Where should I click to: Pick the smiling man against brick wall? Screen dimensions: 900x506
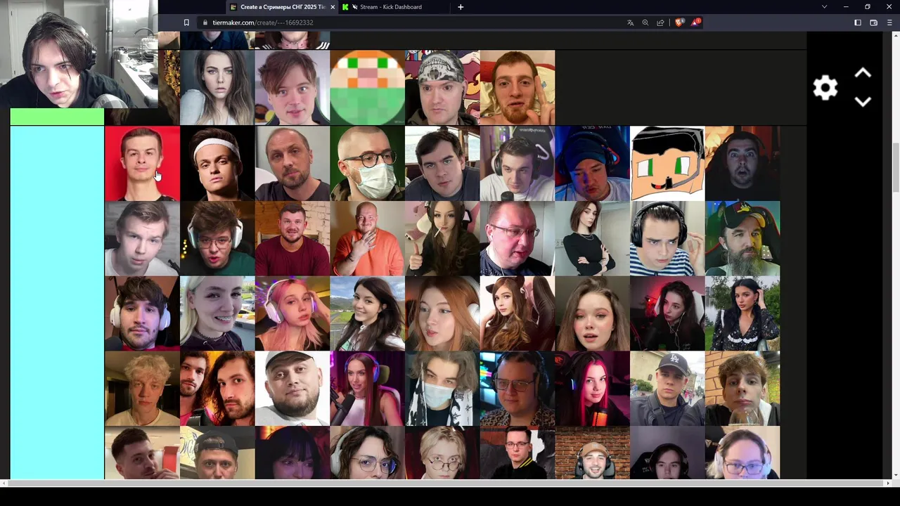(x=592, y=453)
